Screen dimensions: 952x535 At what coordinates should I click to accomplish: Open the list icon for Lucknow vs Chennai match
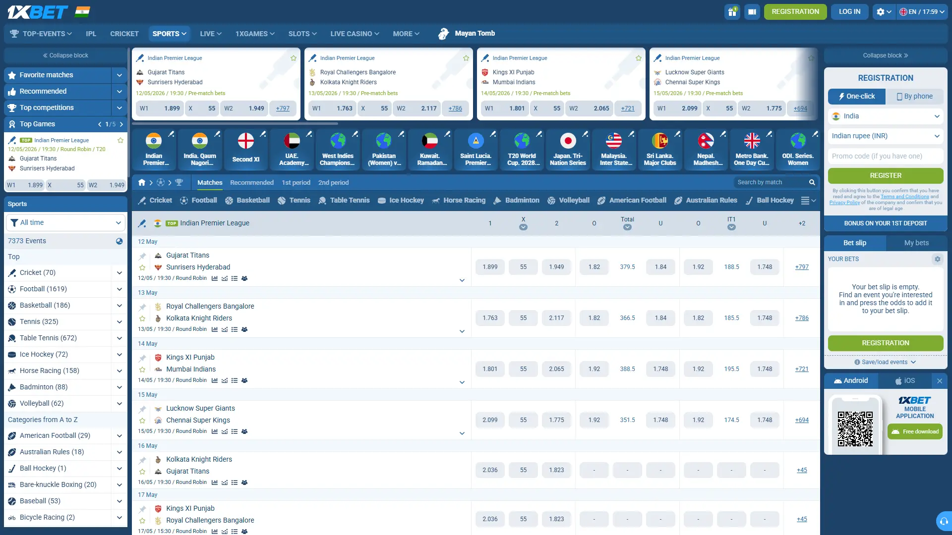pyautogui.click(x=235, y=431)
